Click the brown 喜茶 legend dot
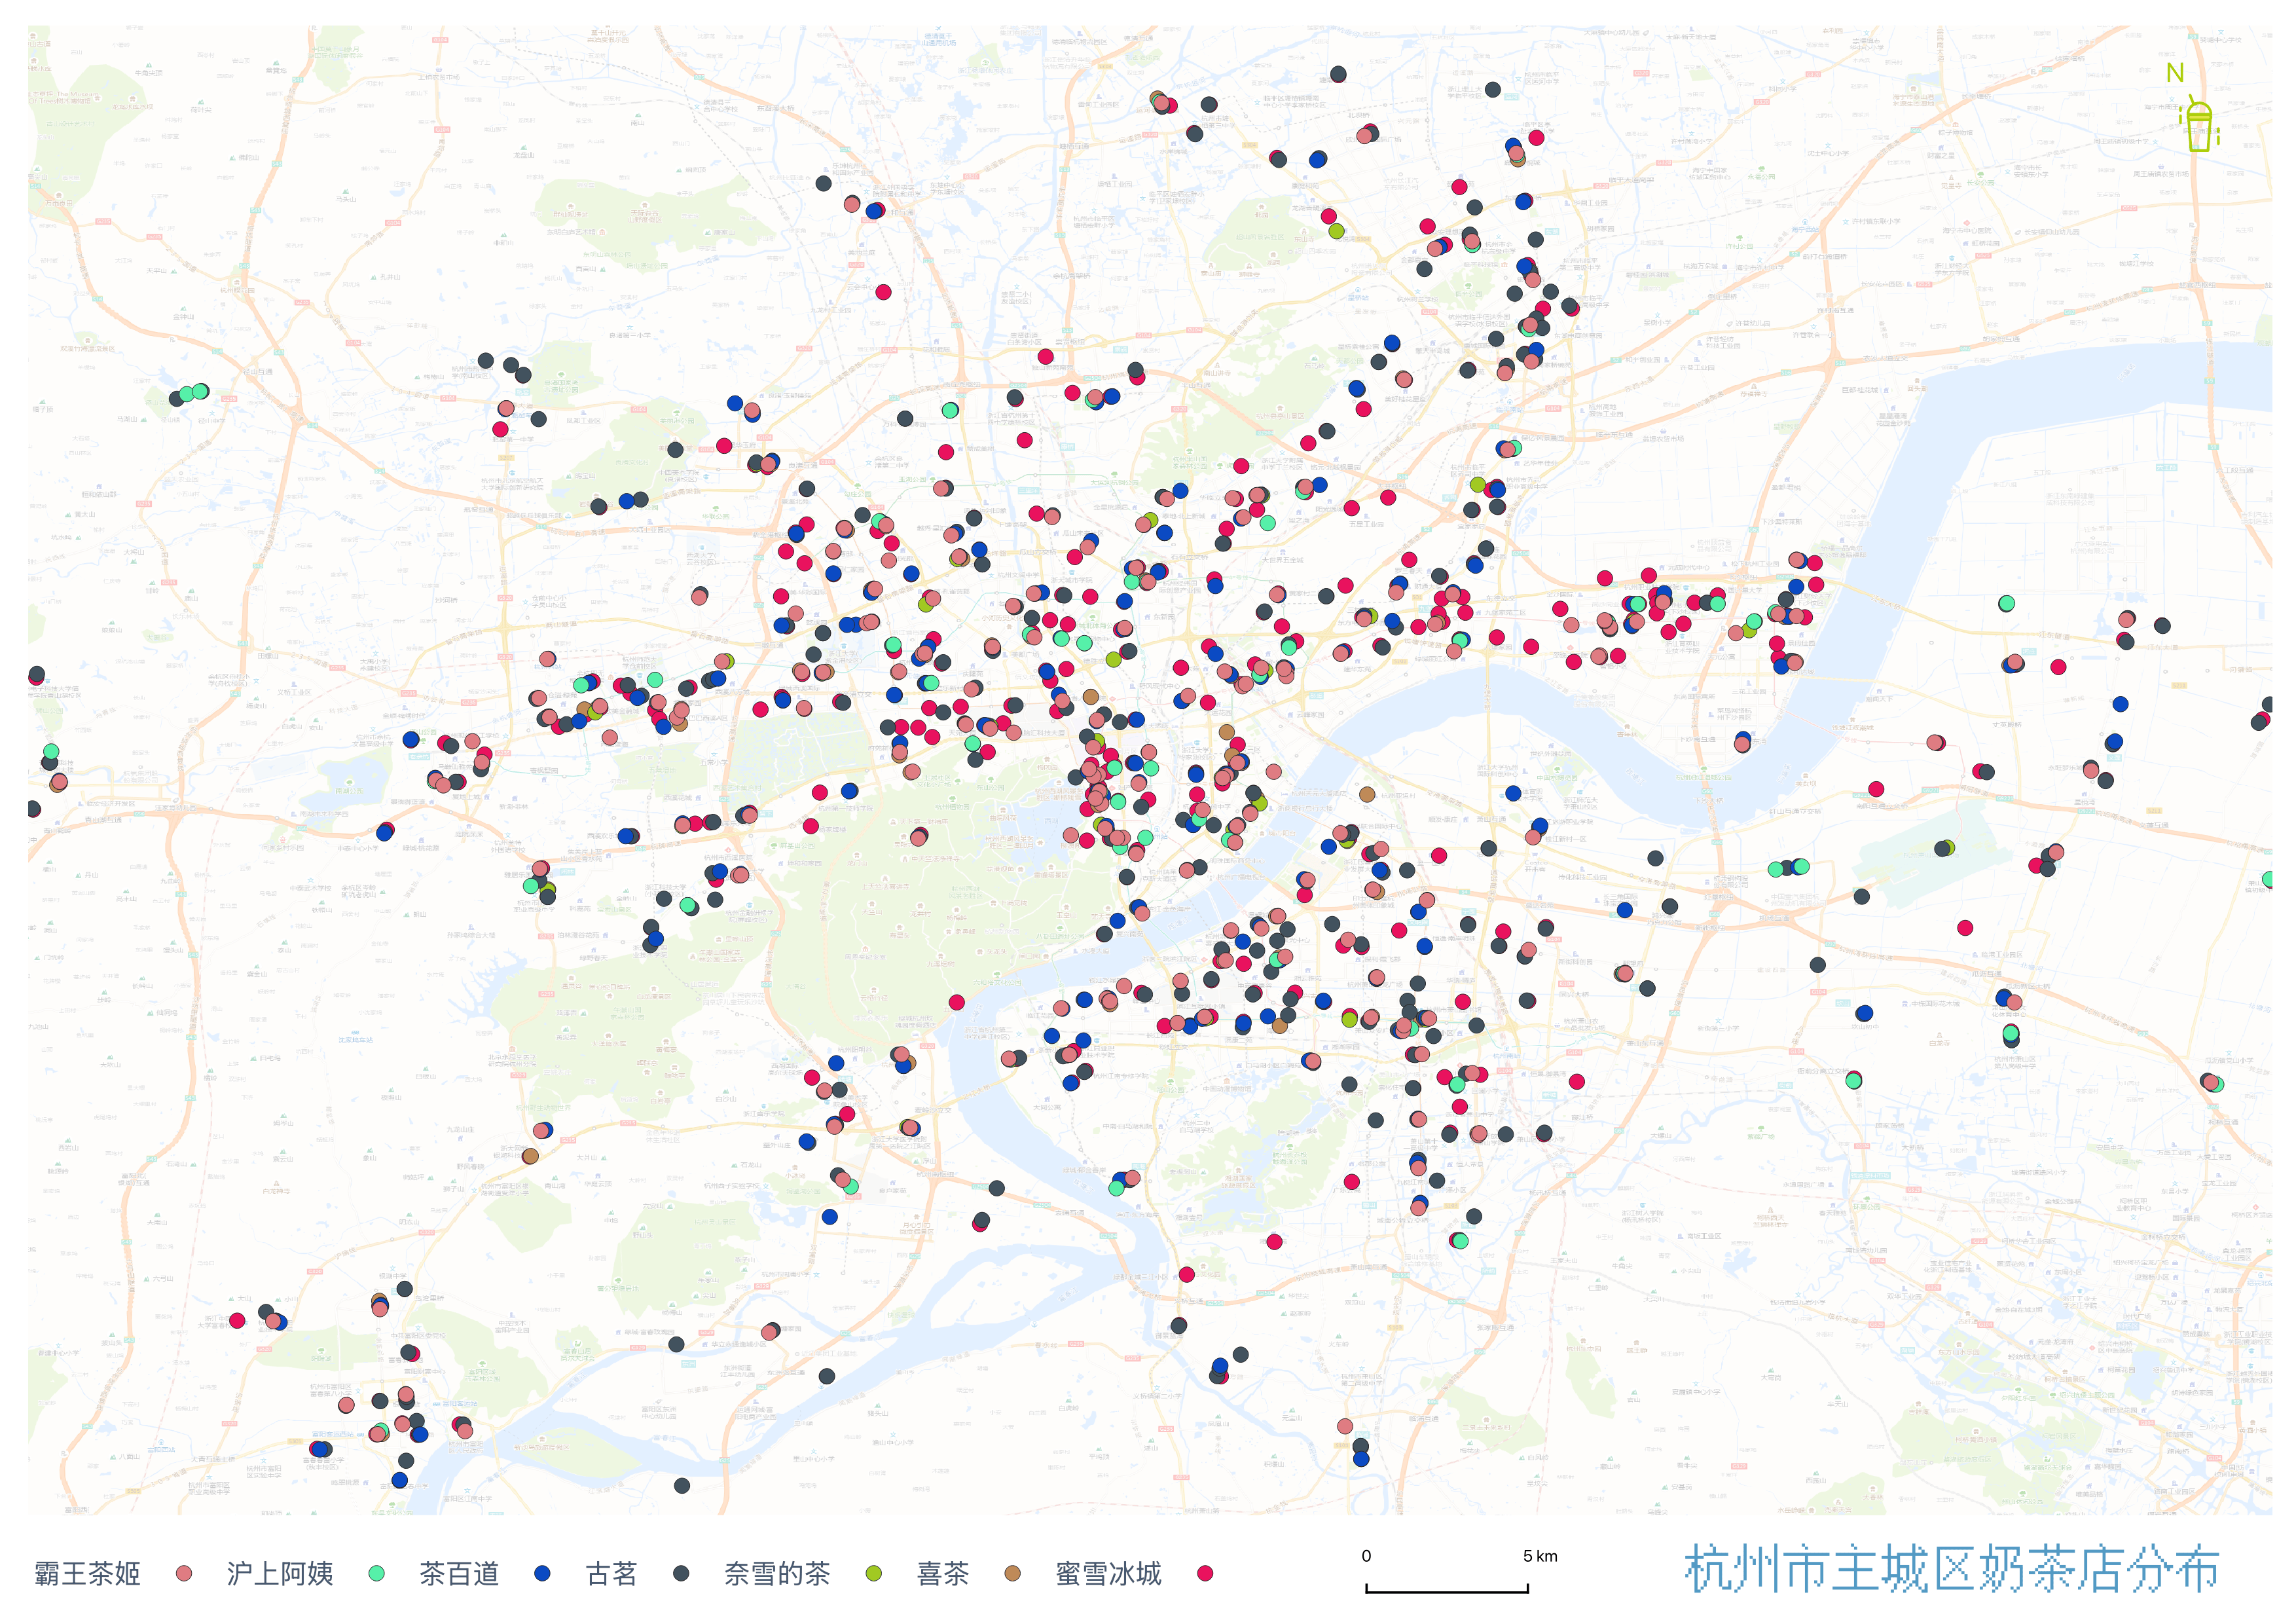2296x1624 pixels. click(x=1013, y=1573)
